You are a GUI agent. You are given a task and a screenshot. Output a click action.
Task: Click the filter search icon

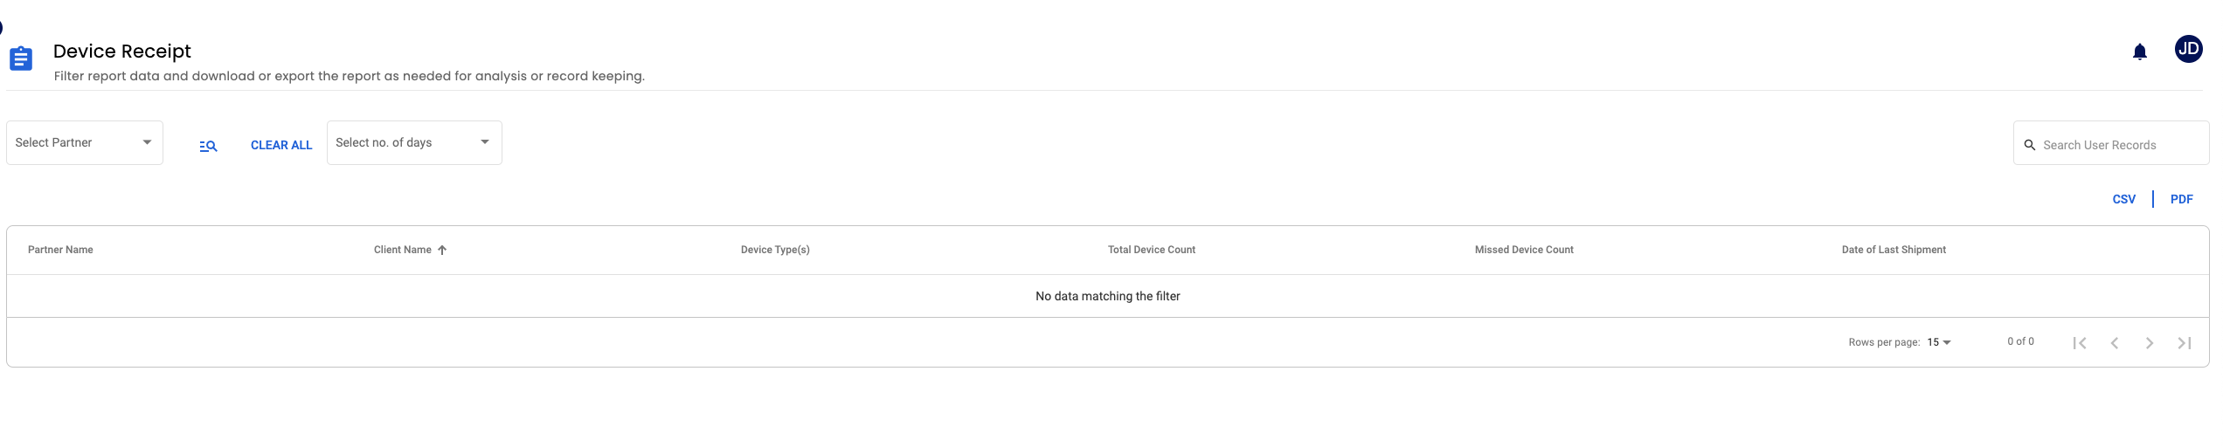point(208,146)
